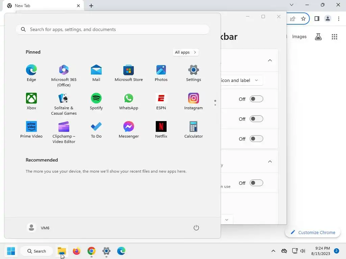Toggle the third Off switch in Settings
Image resolution: width=346 pixels, height=259 pixels.
256,139
